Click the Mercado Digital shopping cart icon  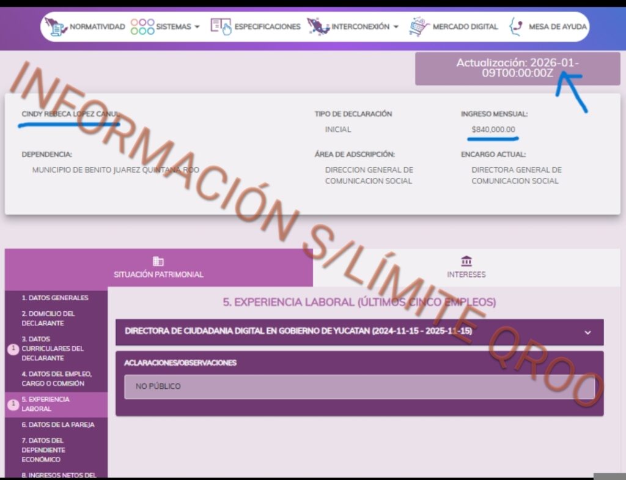[x=419, y=27]
